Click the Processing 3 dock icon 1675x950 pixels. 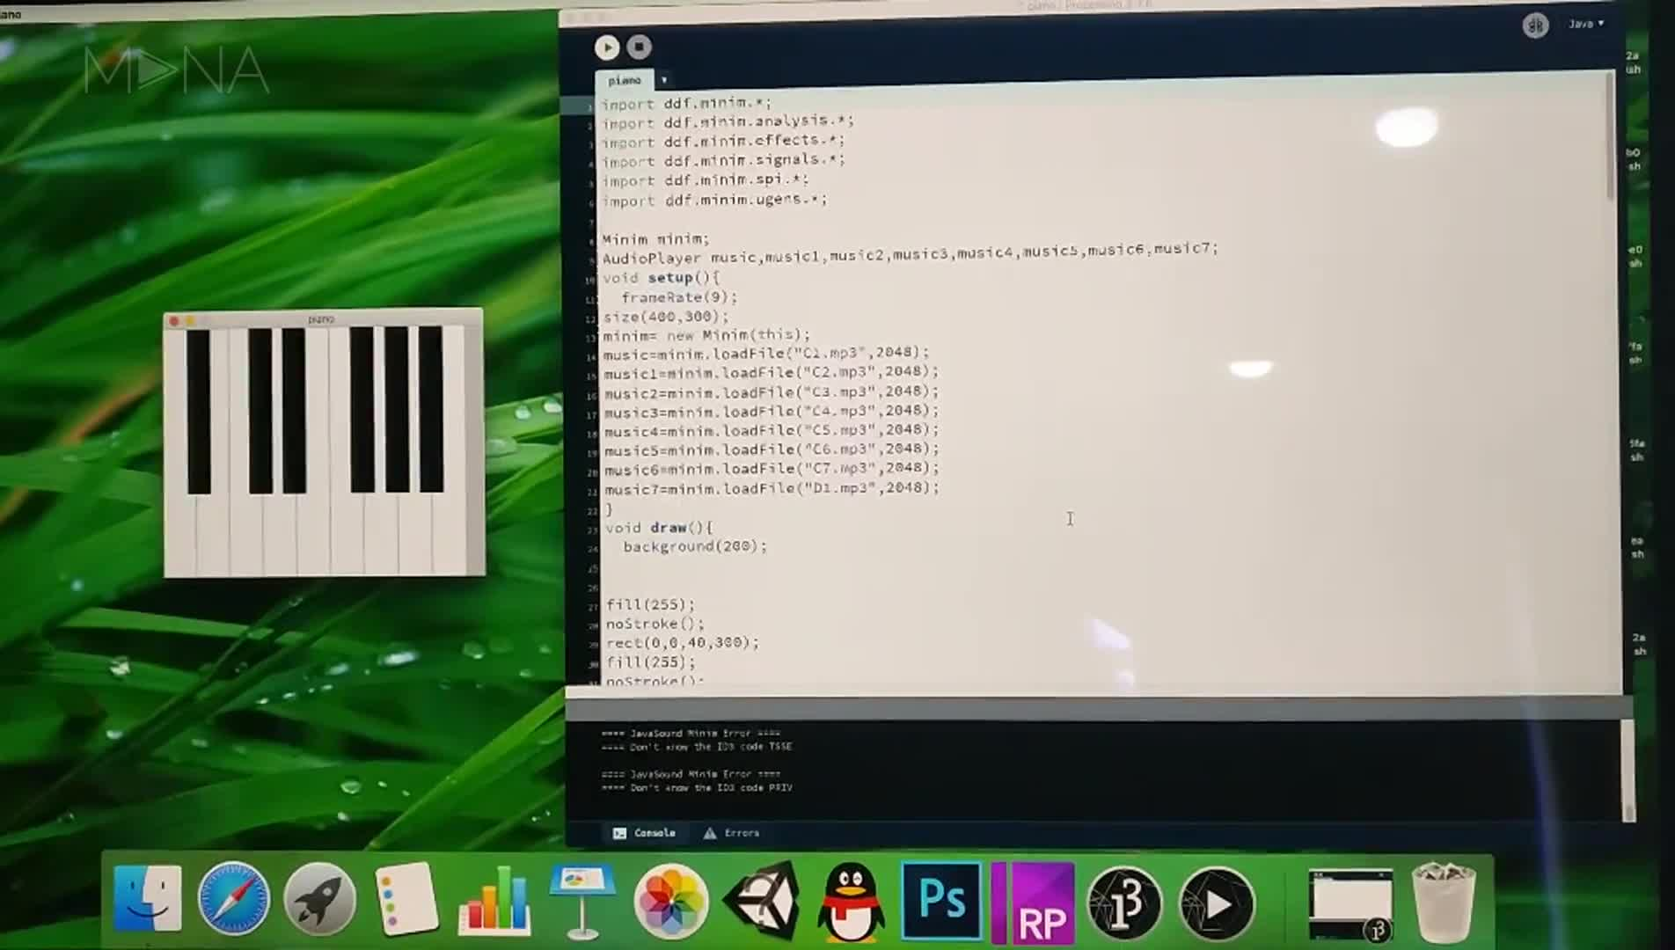(1123, 902)
